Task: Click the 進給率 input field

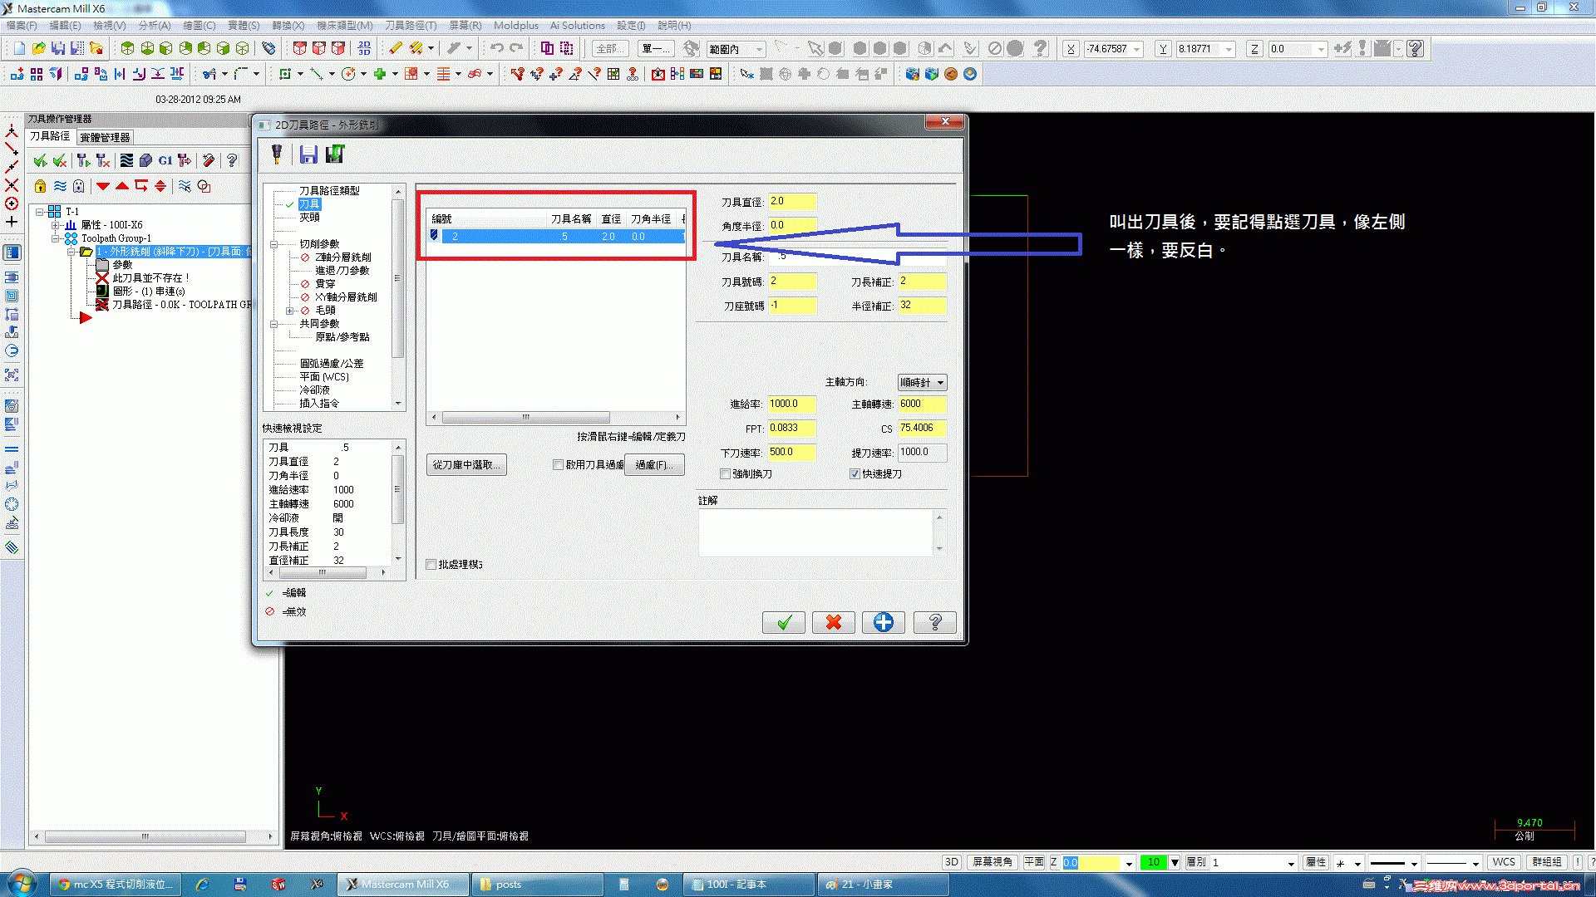Action: click(x=791, y=404)
